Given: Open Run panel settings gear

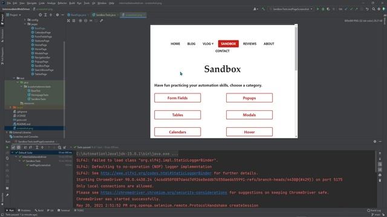Looking at the screenshot, I should tap(375, 142).
